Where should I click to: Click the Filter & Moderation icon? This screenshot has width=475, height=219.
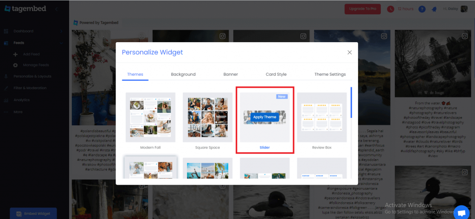coord(6,88)
